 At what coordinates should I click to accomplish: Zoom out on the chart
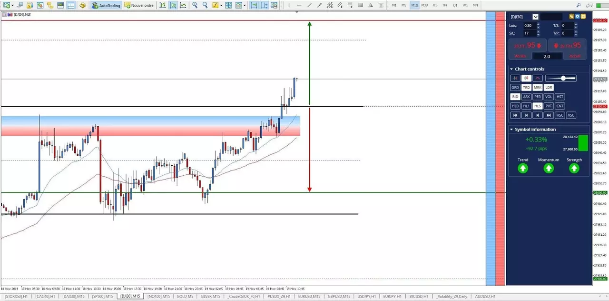[x=205, y=5]
